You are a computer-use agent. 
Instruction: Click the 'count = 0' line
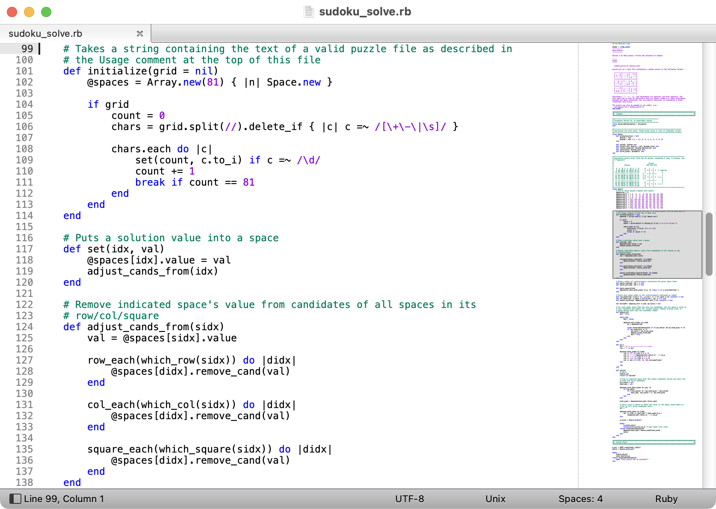click(138, 115)
